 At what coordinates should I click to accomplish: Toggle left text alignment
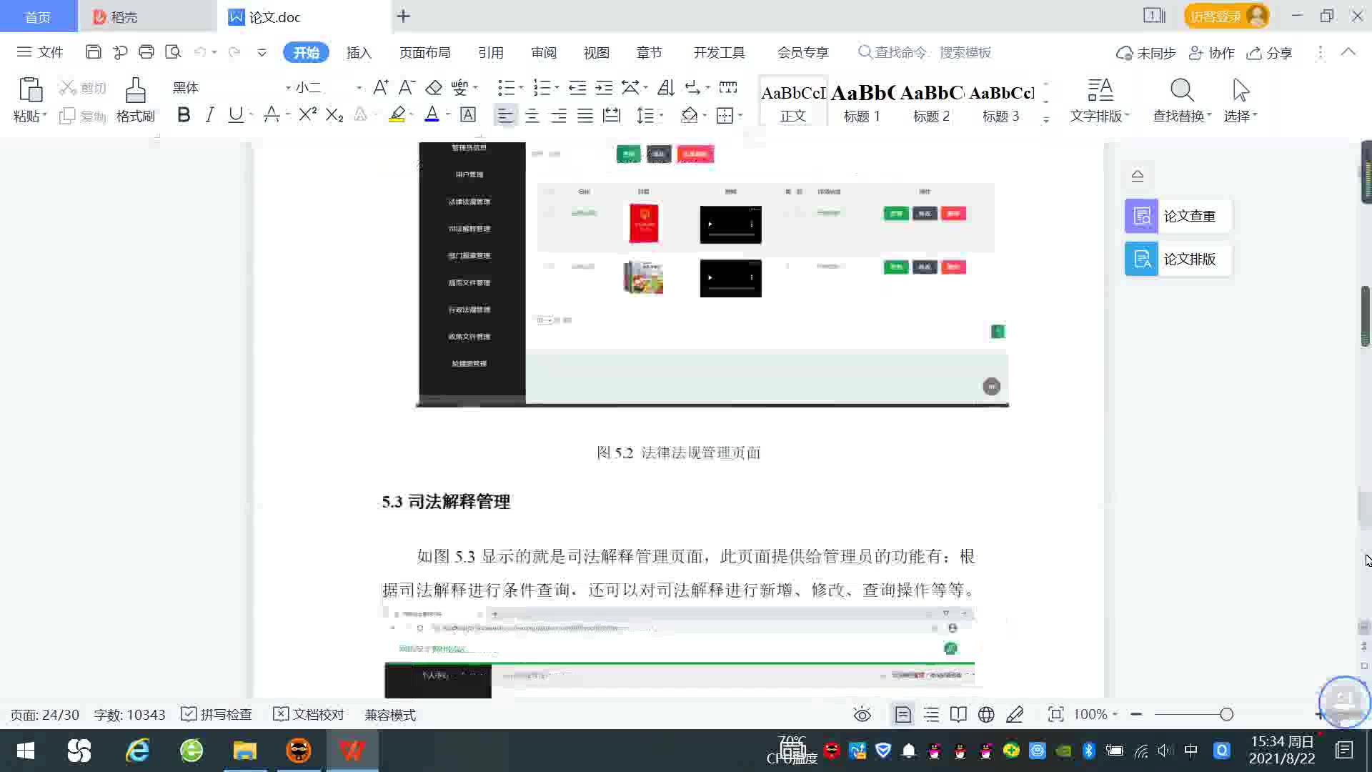tap(505, 114)
